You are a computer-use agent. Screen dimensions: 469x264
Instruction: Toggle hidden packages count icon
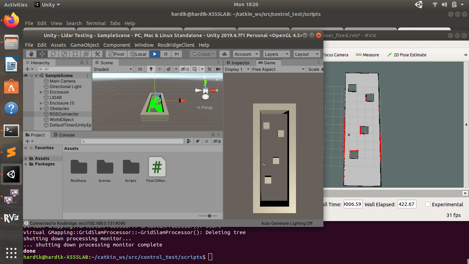pos(217,141)
